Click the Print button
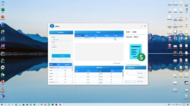This screenshot has height=106, width=190. pos(141,81)
